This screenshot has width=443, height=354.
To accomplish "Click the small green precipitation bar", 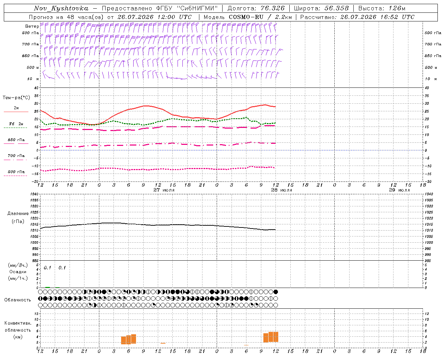I will pos(47,287).
